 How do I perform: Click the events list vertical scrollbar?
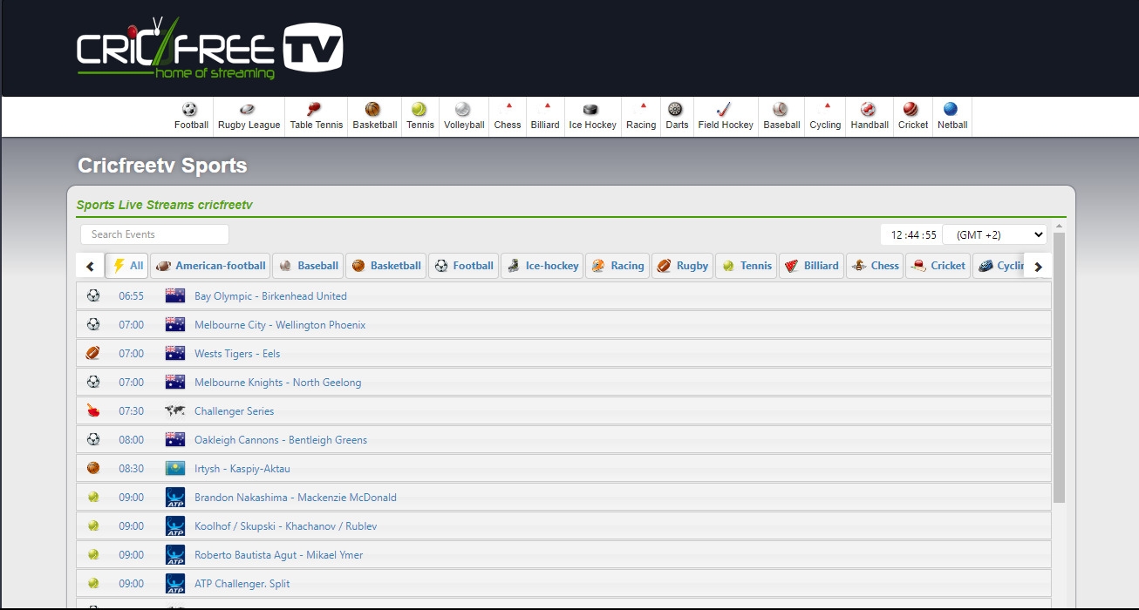(1059, 368)
